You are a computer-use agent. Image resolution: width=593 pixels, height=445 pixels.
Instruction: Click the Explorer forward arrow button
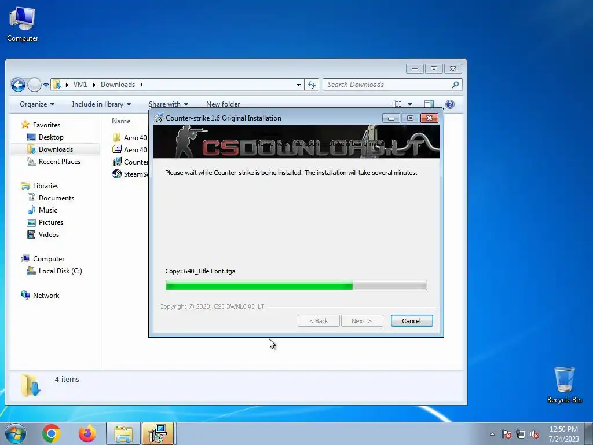coord(34,85)
